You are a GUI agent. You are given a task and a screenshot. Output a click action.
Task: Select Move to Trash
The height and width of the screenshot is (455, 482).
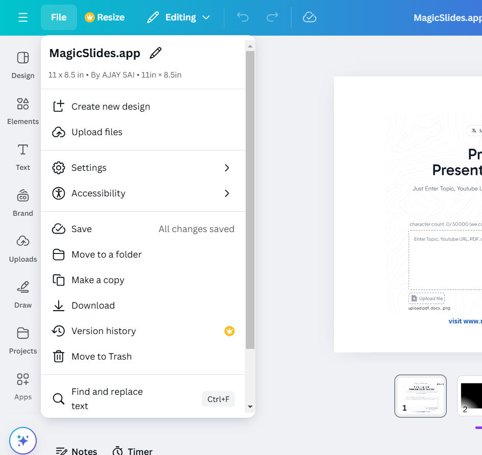point(143,357)
